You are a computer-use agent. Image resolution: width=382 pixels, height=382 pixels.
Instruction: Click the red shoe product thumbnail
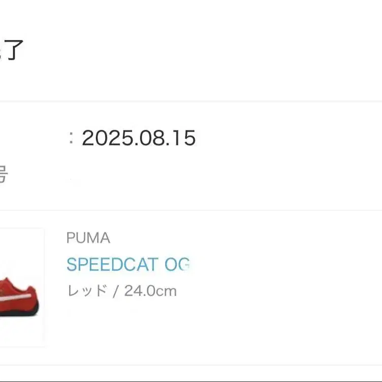(22, 288)
